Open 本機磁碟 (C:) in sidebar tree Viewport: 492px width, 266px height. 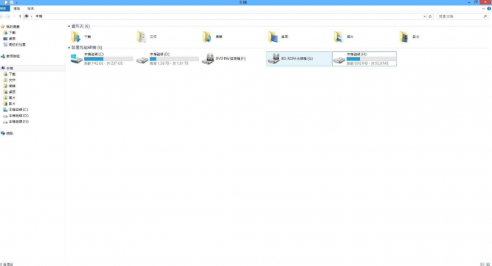pos(16,110)
